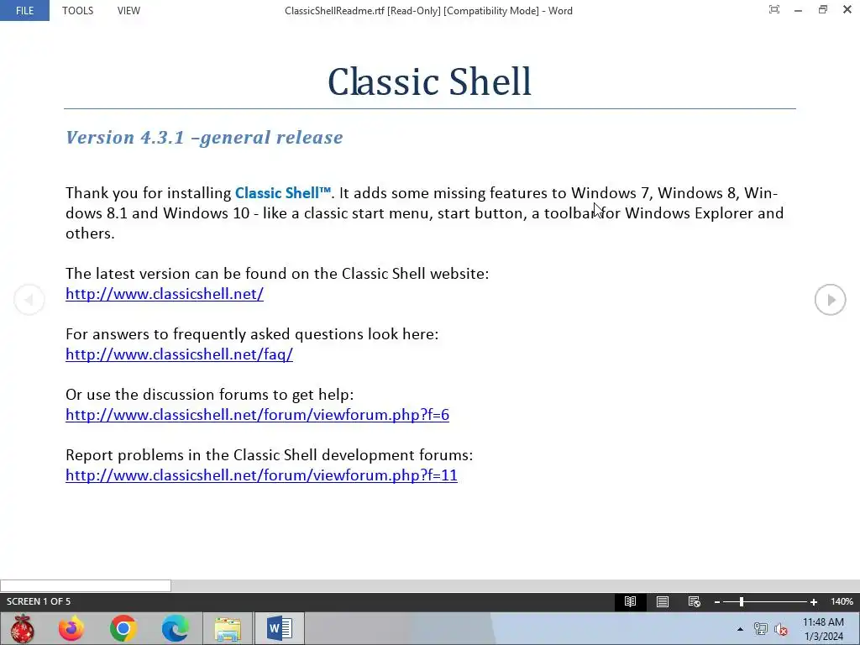
Task: Toggle auto-hide reading toolbar icon
Action: point(773,10)
